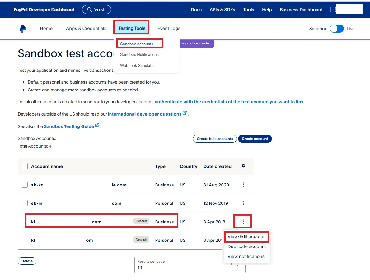Open the Apps & Credentials tab
Screen dimensions: 370x280
[86, 28]
